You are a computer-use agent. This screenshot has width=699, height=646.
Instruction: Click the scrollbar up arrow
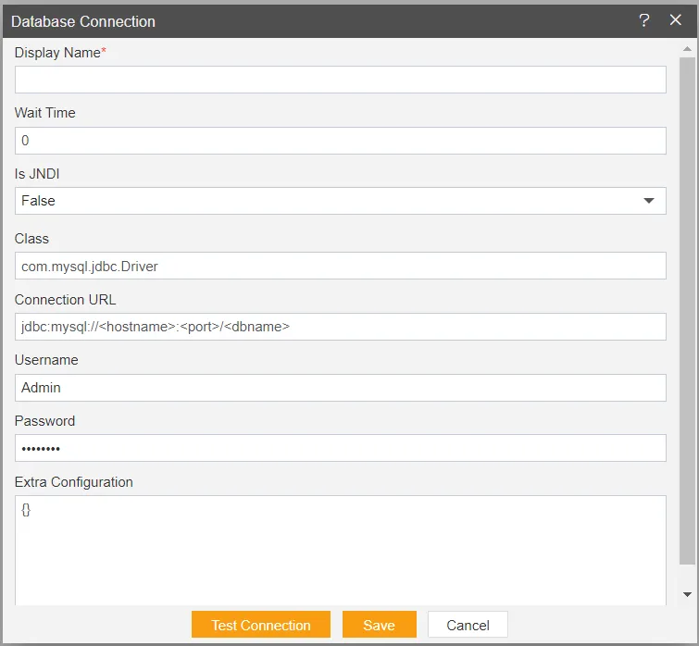pyautogui.click(x=687, y=49)
